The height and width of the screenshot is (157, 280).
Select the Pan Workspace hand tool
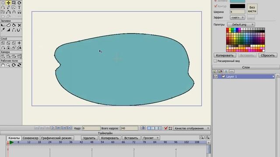(x=3, y=65)
